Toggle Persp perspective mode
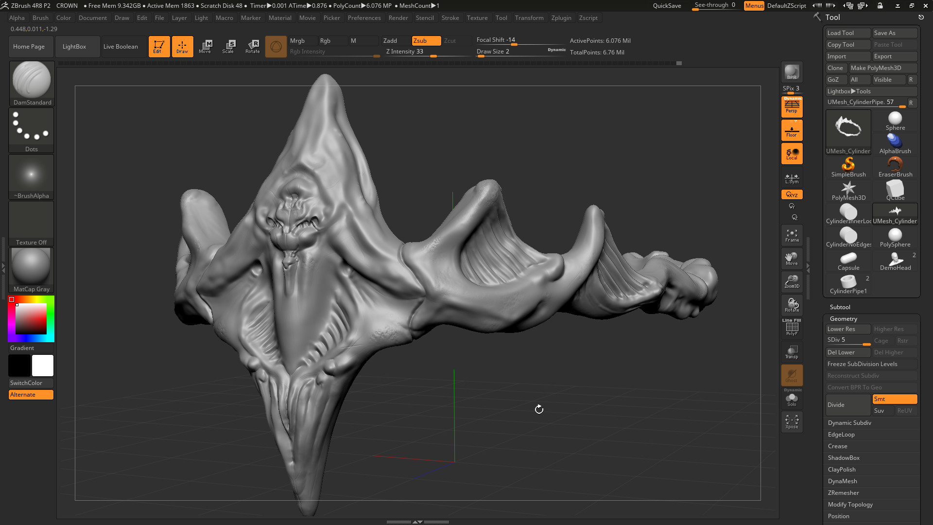 point(792,107)
